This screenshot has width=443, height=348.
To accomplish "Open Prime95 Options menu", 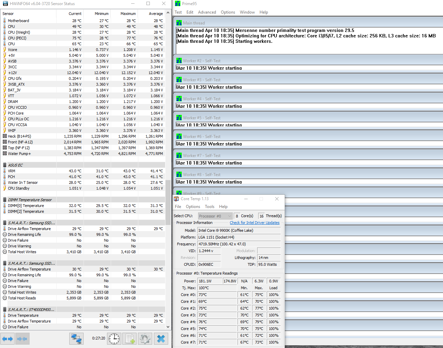I will coord(228,12).
